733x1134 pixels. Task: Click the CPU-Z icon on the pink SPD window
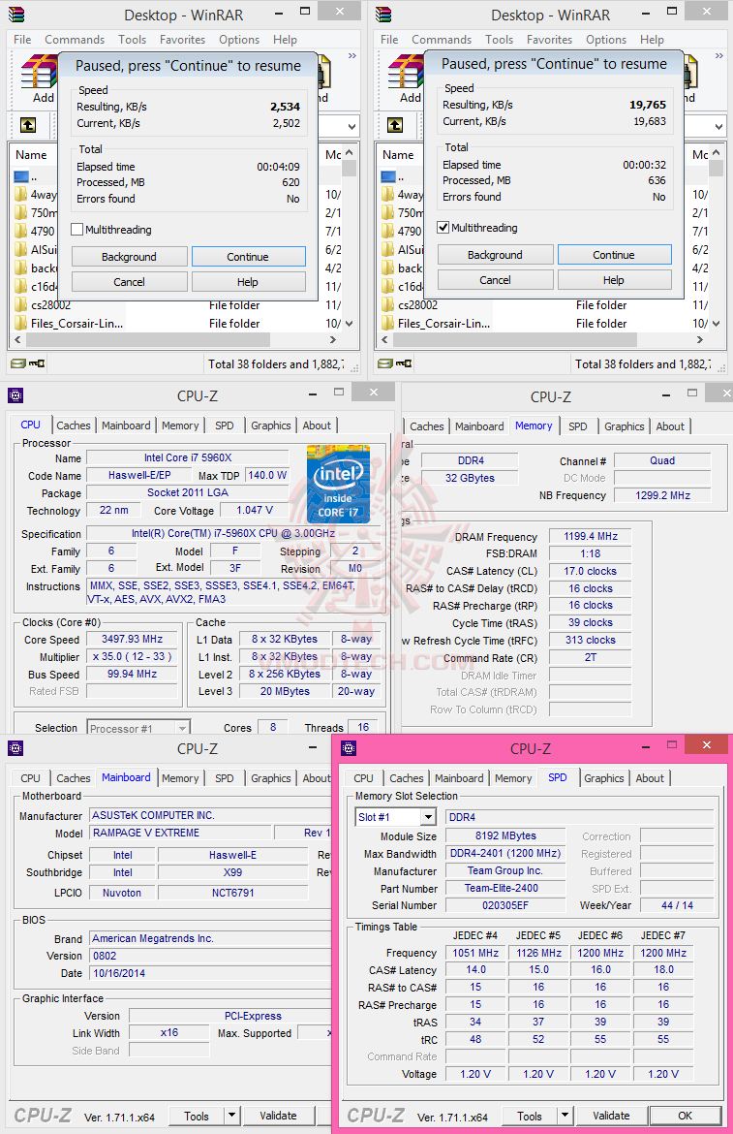349,748
